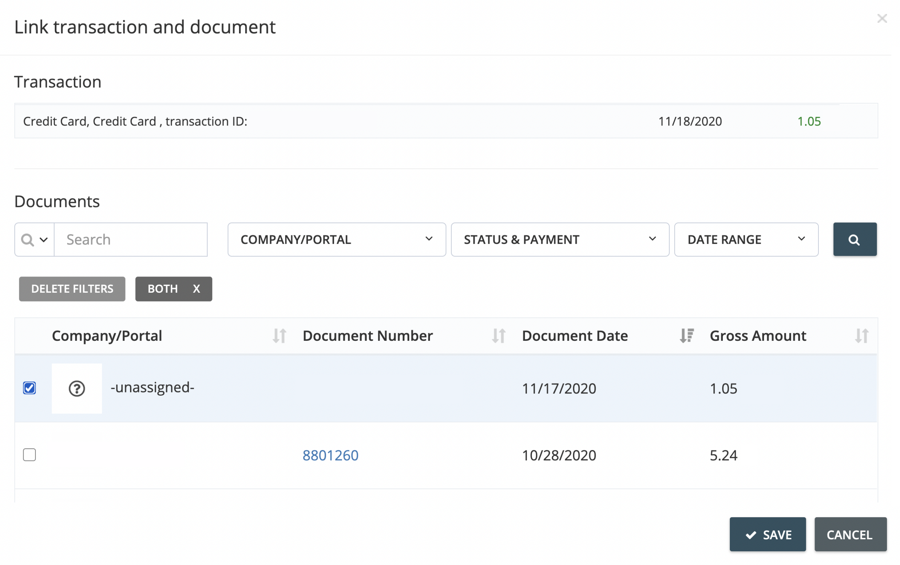Click the DELETE FILTERS button

coord(72,289)
